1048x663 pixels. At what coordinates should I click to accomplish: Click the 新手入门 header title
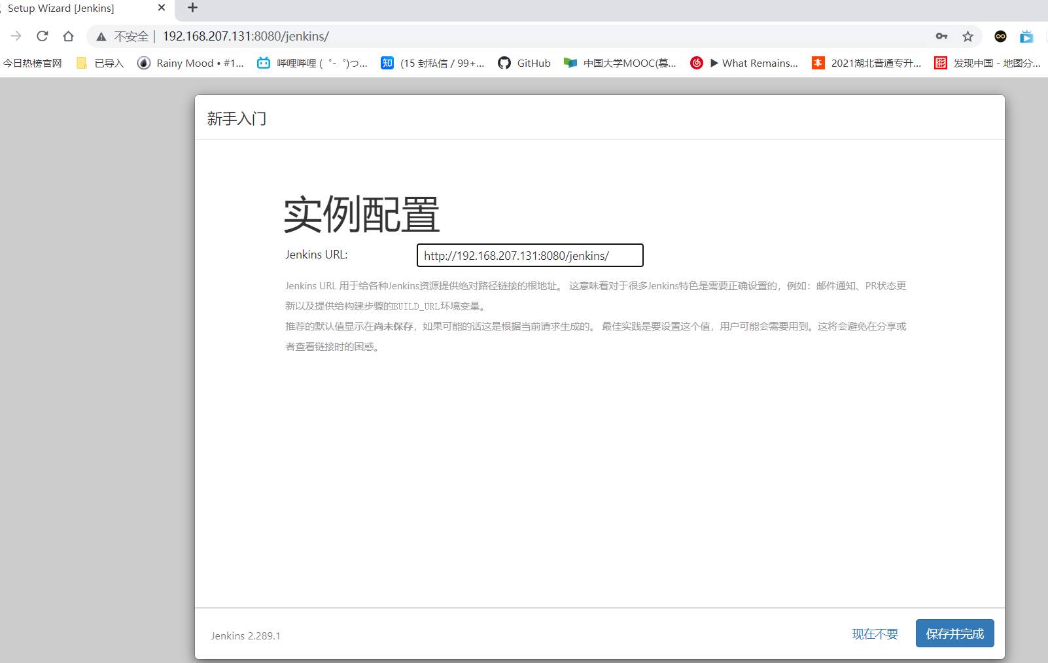point(237,118)
